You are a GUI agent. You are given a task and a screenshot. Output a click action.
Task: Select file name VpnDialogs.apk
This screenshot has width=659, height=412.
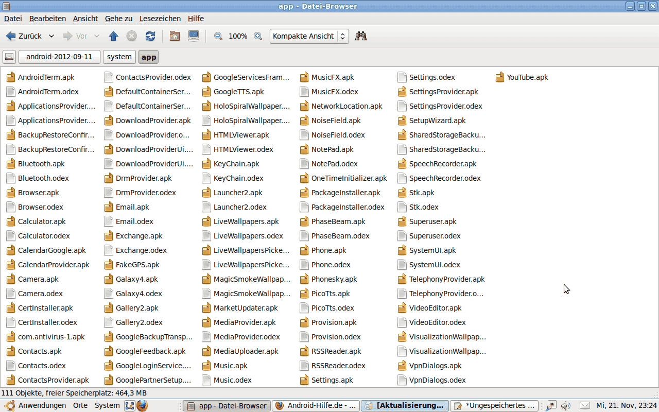point(436,366)
